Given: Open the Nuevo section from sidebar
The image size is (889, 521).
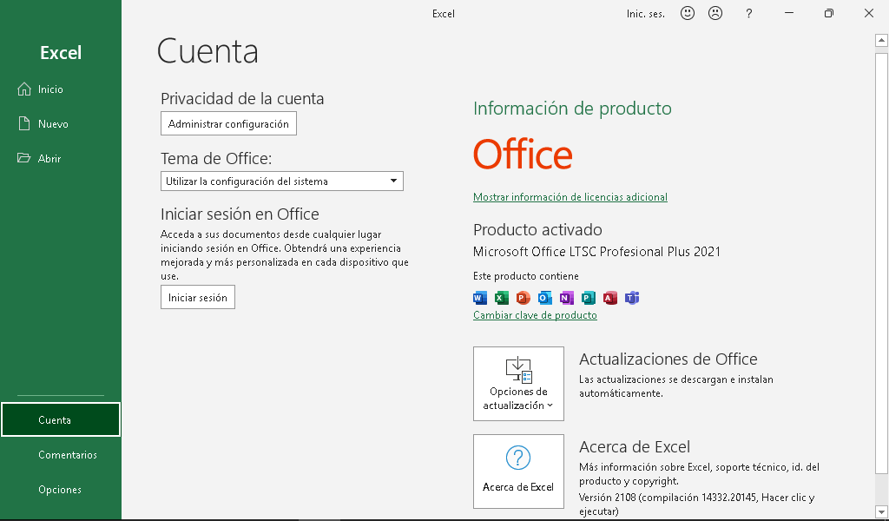Looking at the screenshot, I should coord(52,123).
